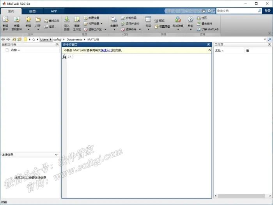Viewport: 273px width, 205px height.
Task: Open the dropdown arrow under Open (打开)
Action: point(38,29)
